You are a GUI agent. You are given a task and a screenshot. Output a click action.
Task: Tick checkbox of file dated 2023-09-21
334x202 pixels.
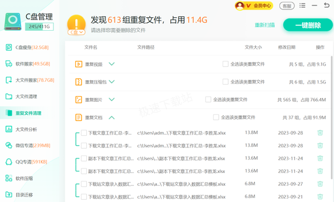84,196
